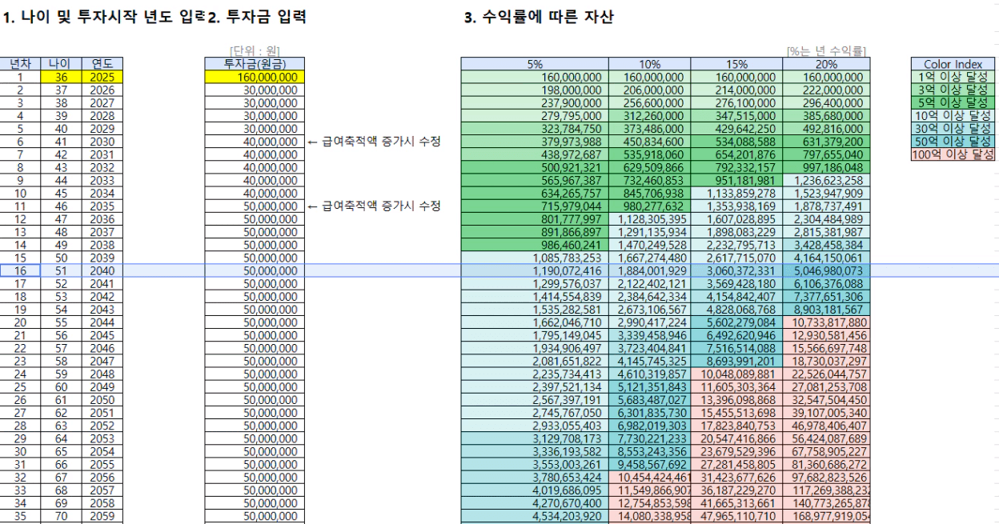The image size is (999, 524).
Task: Select the value 4,534,203,920
Action: tap(535, 514)
